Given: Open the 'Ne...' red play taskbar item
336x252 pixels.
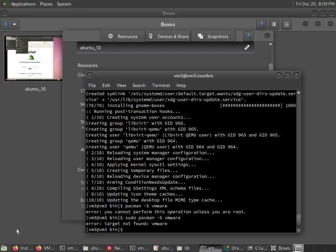Looking at the screenshot, I should [116, 248].
